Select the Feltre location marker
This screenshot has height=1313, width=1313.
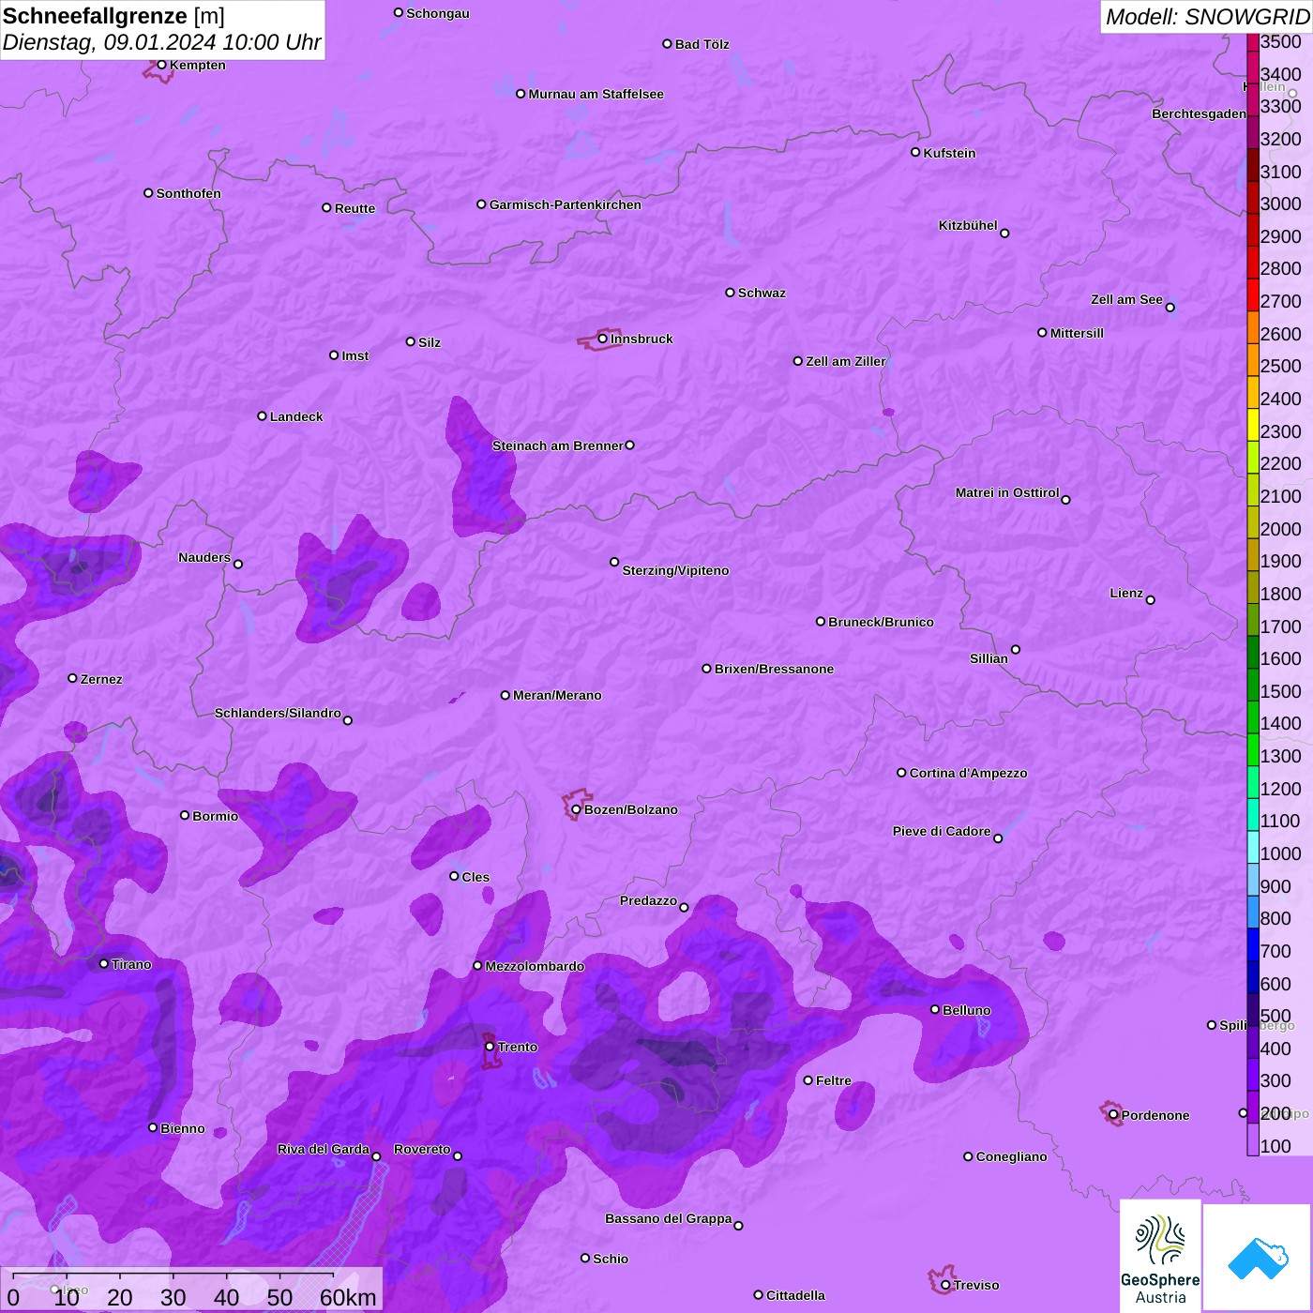[807, 1080]
